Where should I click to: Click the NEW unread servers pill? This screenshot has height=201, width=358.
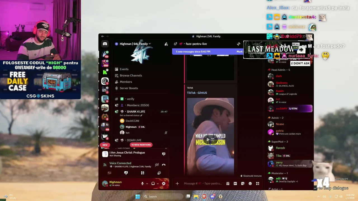[105, 145]
